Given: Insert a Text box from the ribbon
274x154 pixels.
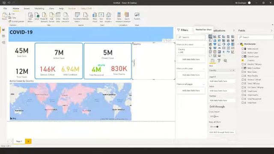Looking at the screenshot, I should (x=101, y=17).
